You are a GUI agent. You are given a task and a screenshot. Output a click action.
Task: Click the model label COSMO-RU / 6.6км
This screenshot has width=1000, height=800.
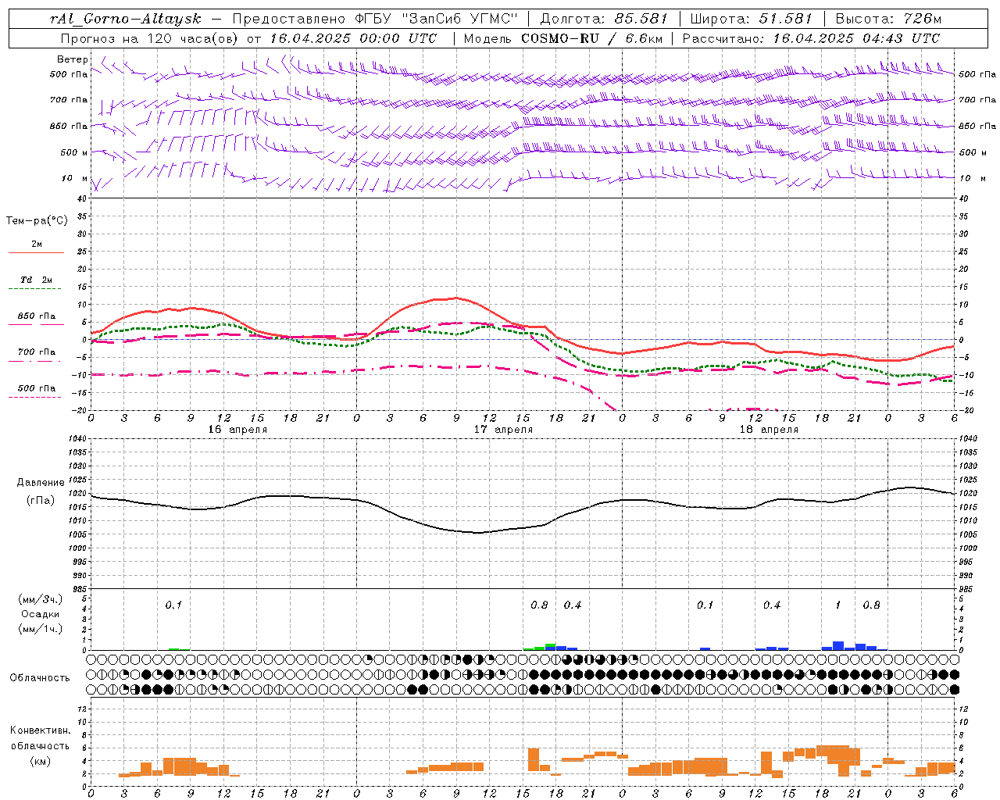click(x=590, y=38)
